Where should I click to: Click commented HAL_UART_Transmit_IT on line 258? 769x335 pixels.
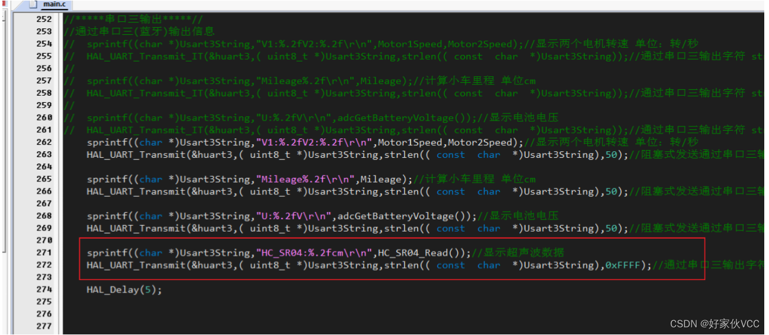pos(144,93)
